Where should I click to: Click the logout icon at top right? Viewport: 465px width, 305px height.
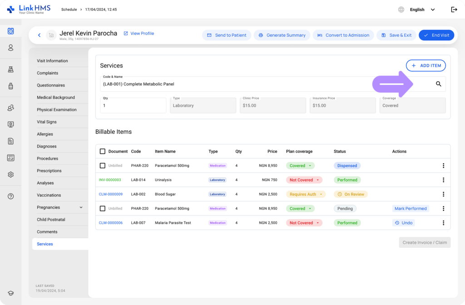click(x=454, y=10)
